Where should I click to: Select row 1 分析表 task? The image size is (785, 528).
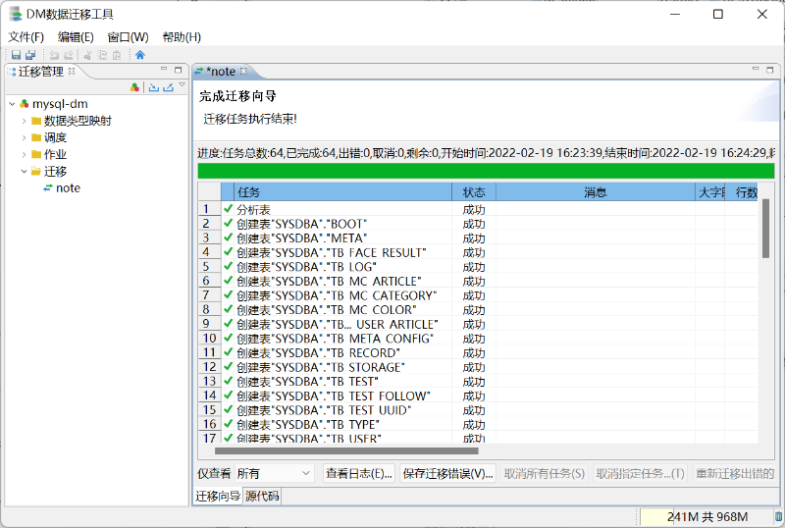[x=478, y=209]
